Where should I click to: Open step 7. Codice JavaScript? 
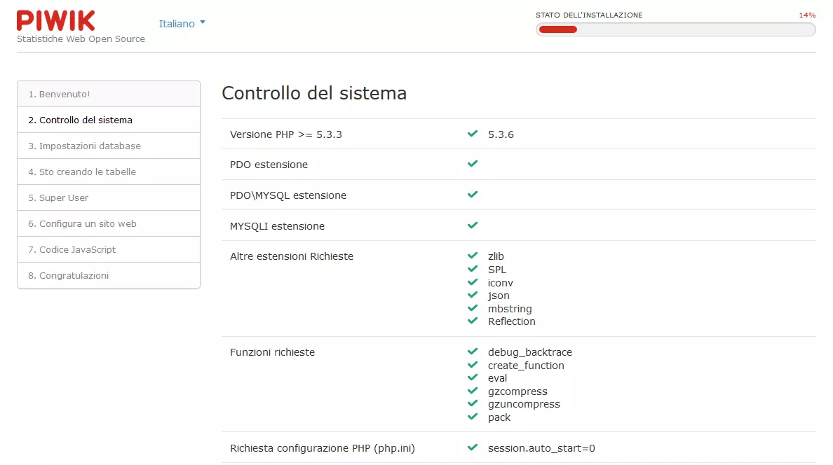109,249
